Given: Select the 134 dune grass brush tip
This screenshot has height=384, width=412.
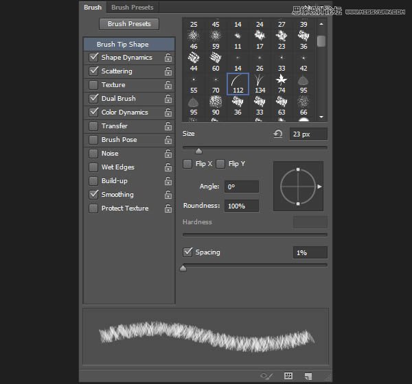Looking at the screenshot, I should click(x=260, y=84).
